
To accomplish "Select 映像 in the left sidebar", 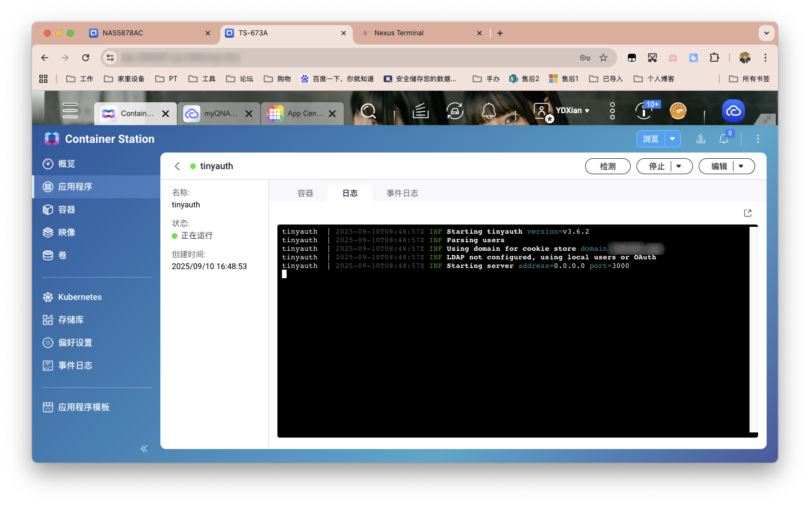I will (67, 233).
